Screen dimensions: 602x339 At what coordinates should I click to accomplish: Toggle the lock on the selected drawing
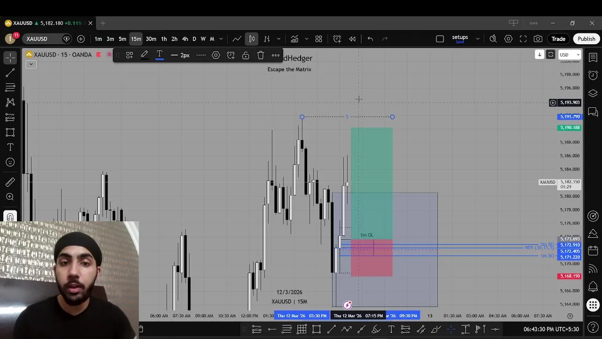click(246, 55)
